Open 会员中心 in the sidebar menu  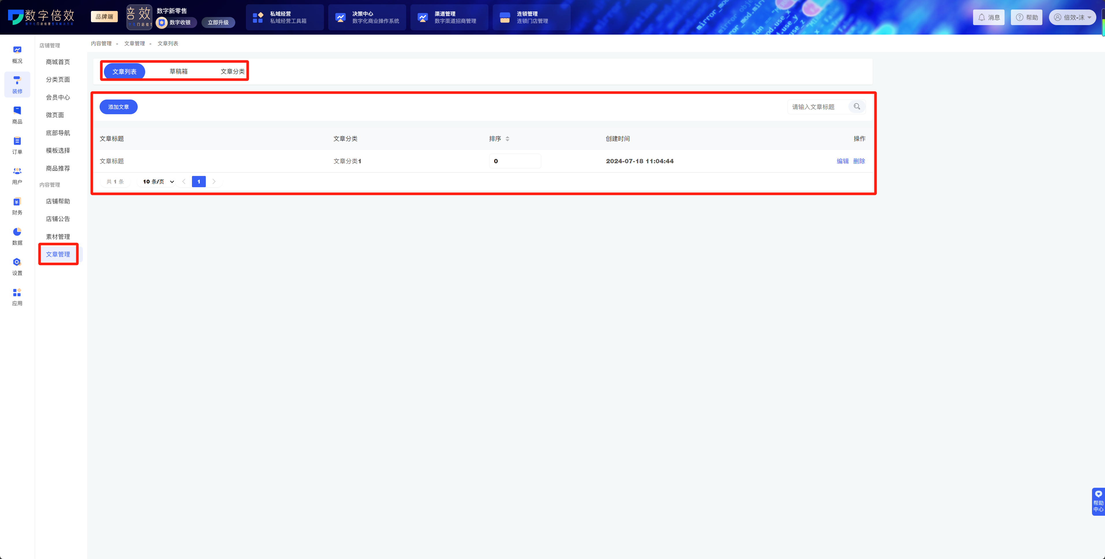pos(58,97)
